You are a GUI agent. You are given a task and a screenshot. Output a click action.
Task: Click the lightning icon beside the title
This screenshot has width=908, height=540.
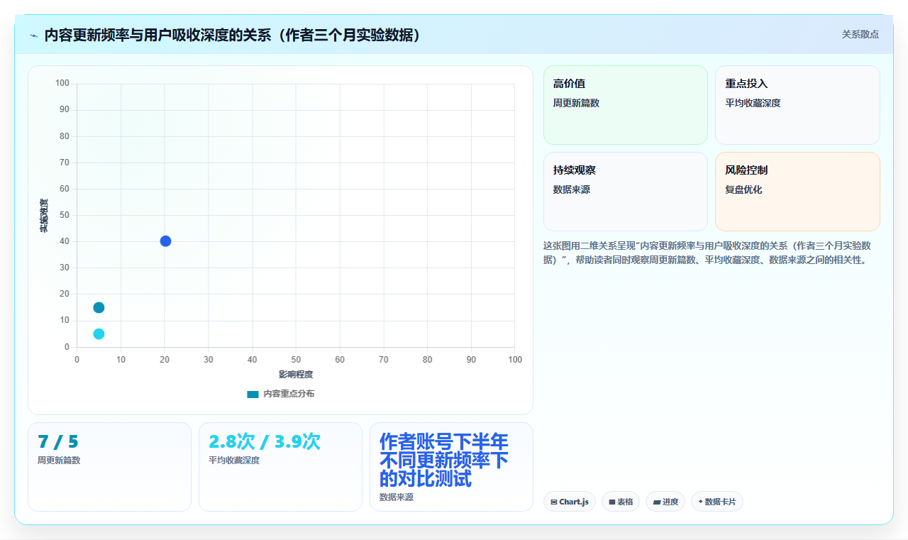33,35
